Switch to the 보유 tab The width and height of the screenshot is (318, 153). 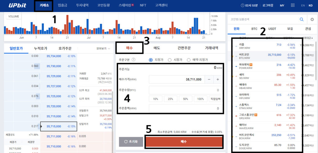(290, 29)
